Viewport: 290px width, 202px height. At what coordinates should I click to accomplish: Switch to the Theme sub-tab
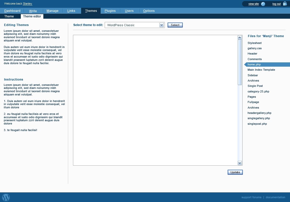coord(9,16)
